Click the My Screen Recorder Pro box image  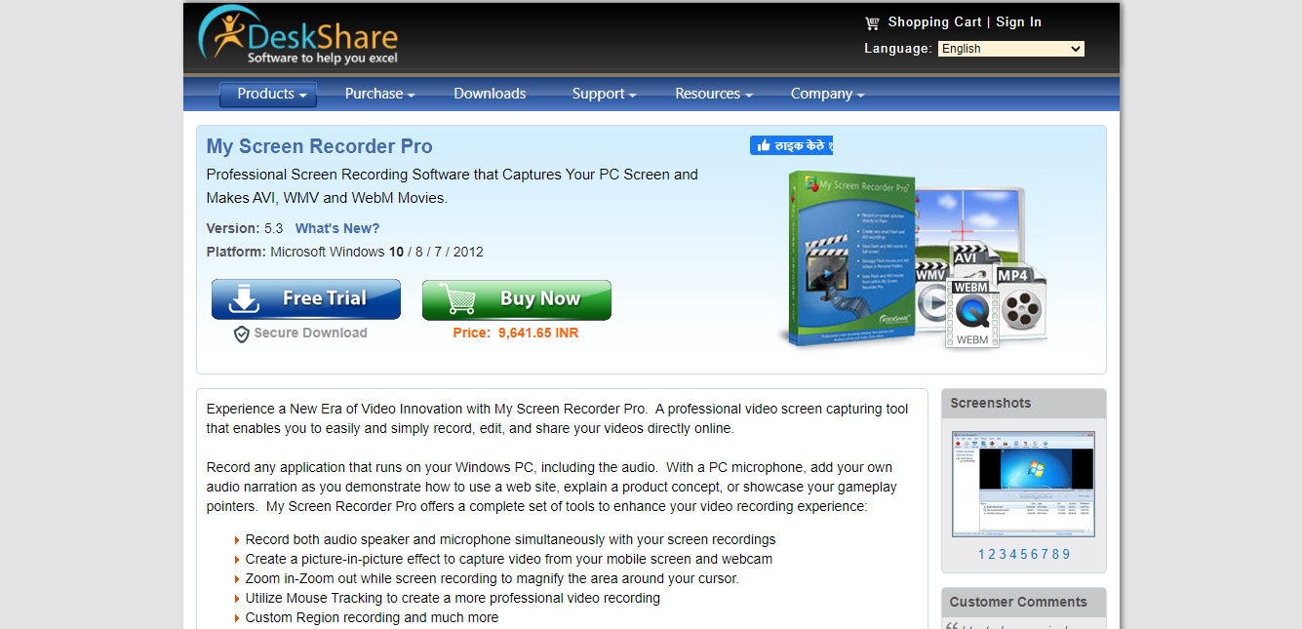coord(850,259)
